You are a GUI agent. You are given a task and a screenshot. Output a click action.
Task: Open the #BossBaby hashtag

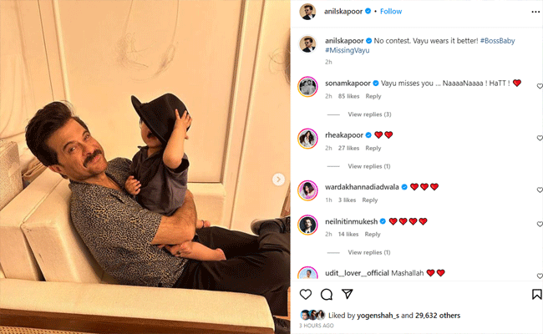tap(497, 41)
